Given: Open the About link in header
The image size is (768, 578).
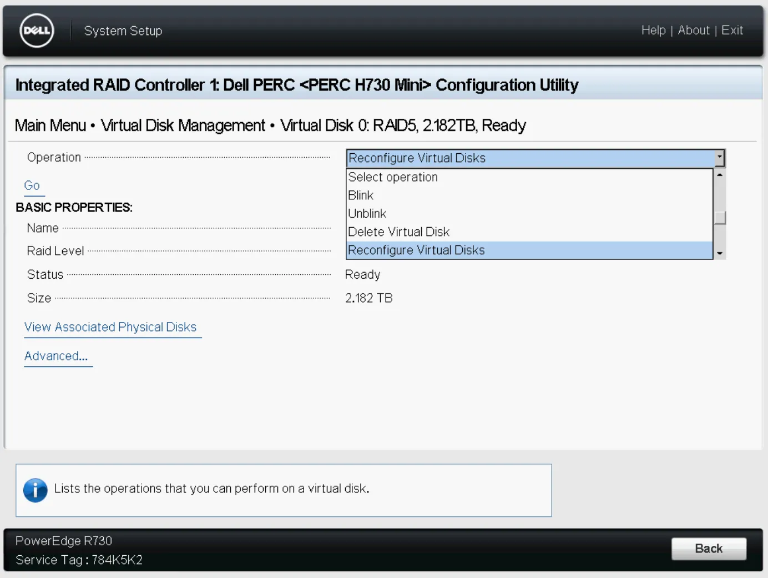Looking at the screenshot, I should pyautogui.click(x=694, y=31).
